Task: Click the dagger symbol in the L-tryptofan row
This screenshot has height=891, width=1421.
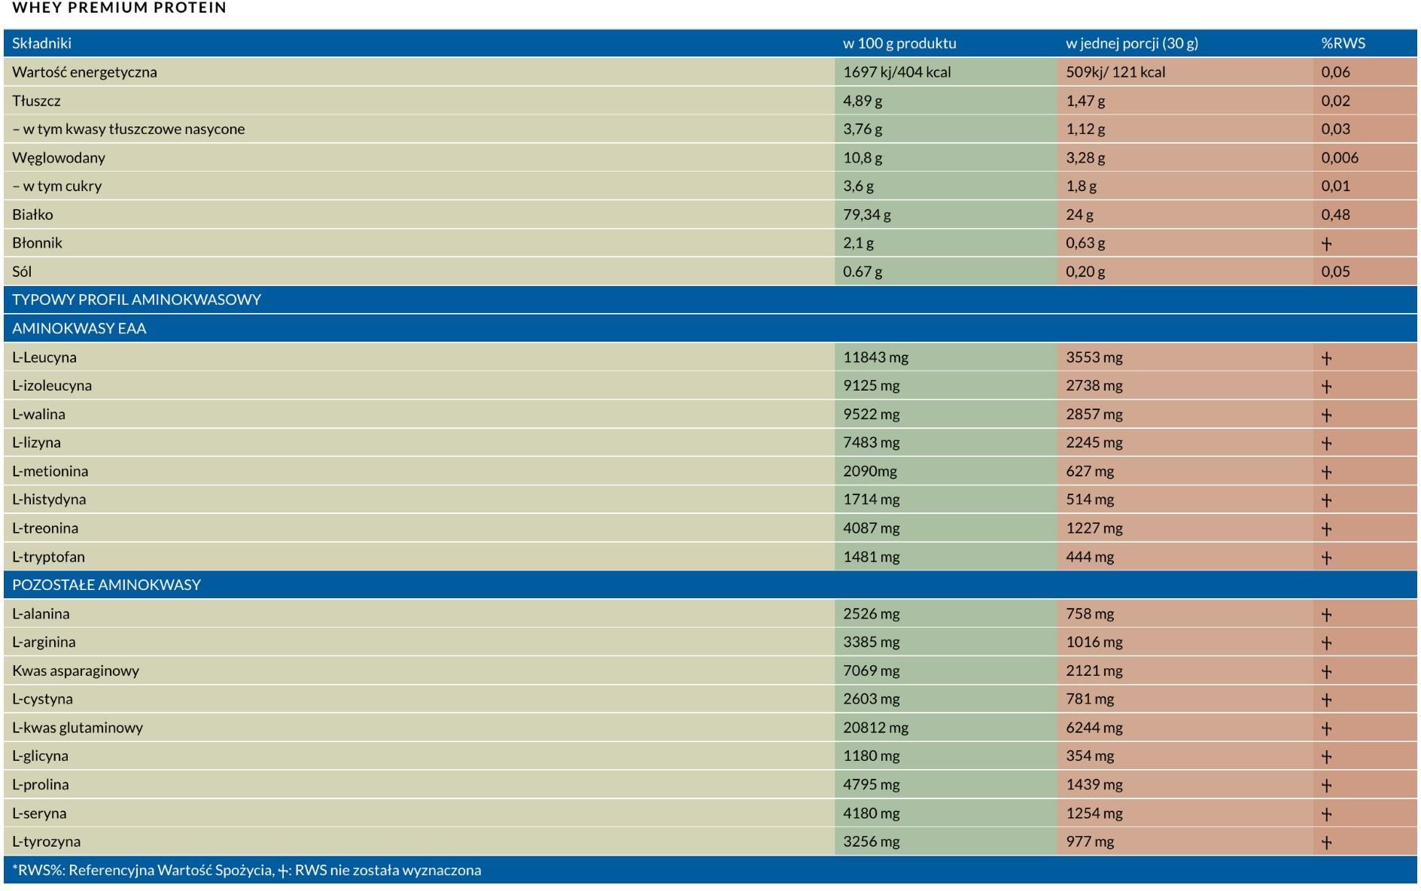Action: point(1326,558)
